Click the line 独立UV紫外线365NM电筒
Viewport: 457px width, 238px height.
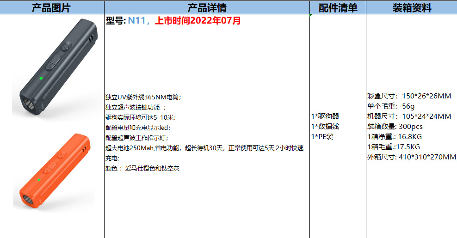click(x=143, y=97)
